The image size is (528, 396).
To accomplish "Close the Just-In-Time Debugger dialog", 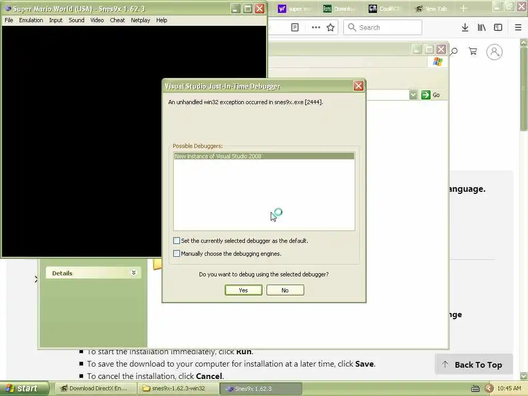I will point(358,86).
